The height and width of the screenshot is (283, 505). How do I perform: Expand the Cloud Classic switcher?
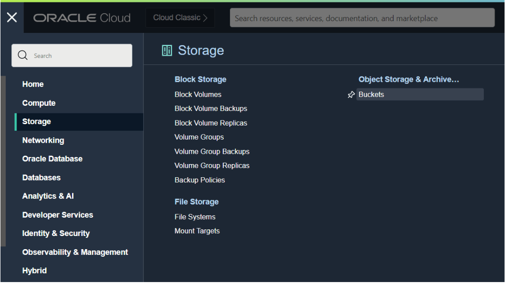[180, 18]
